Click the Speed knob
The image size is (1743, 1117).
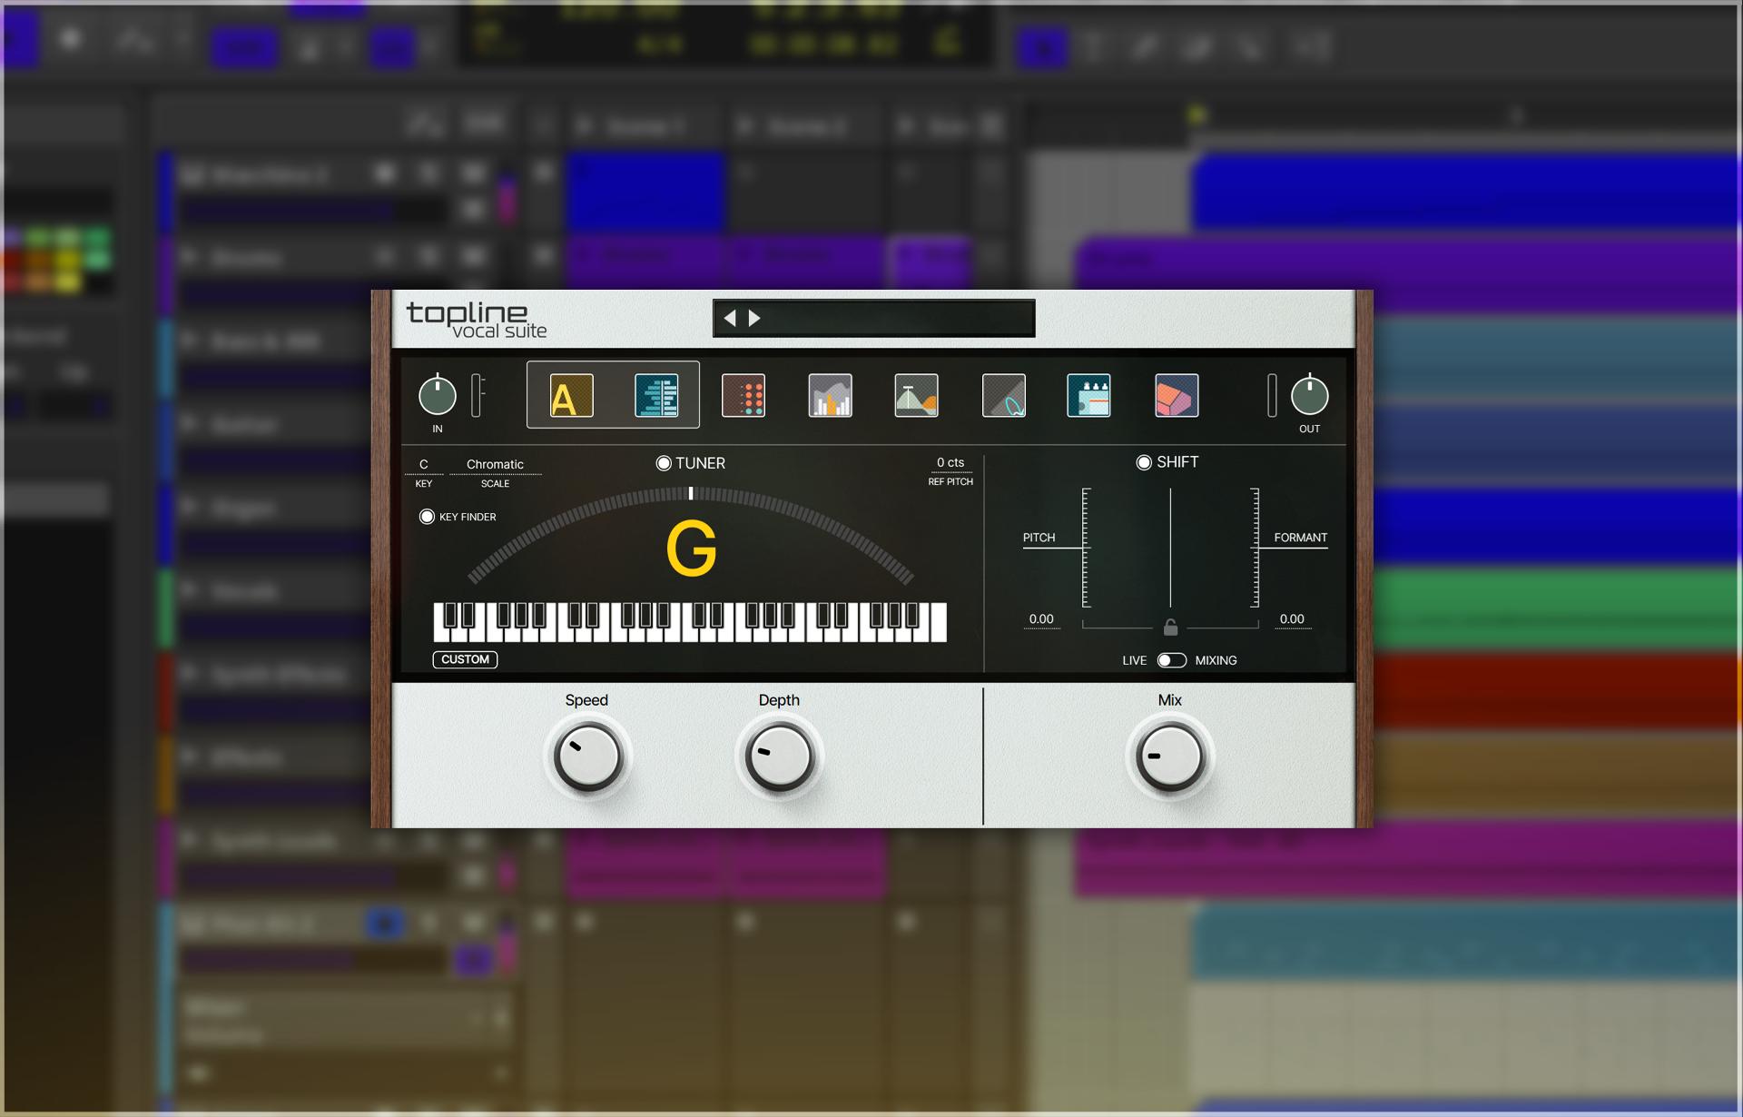tap(588, 756)
